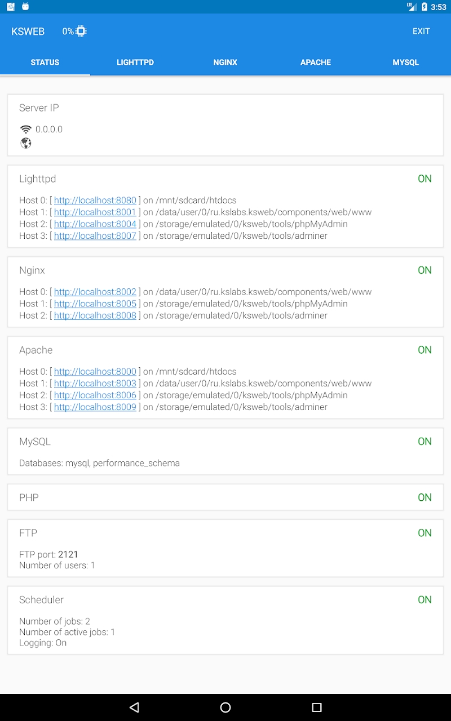Tap the Android Back navigation button

pos(135,707)
